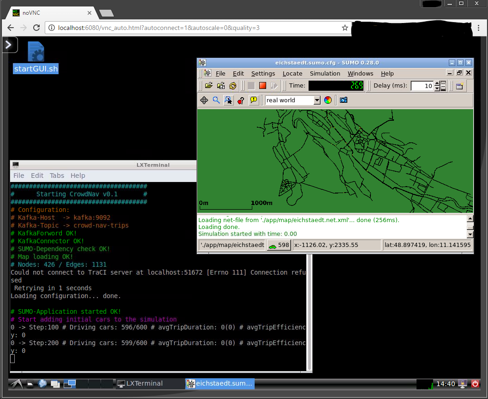Screen dimensions: 488x399
Task: Click the grayed-out run simulation button
Action: [x=251, y=86]
